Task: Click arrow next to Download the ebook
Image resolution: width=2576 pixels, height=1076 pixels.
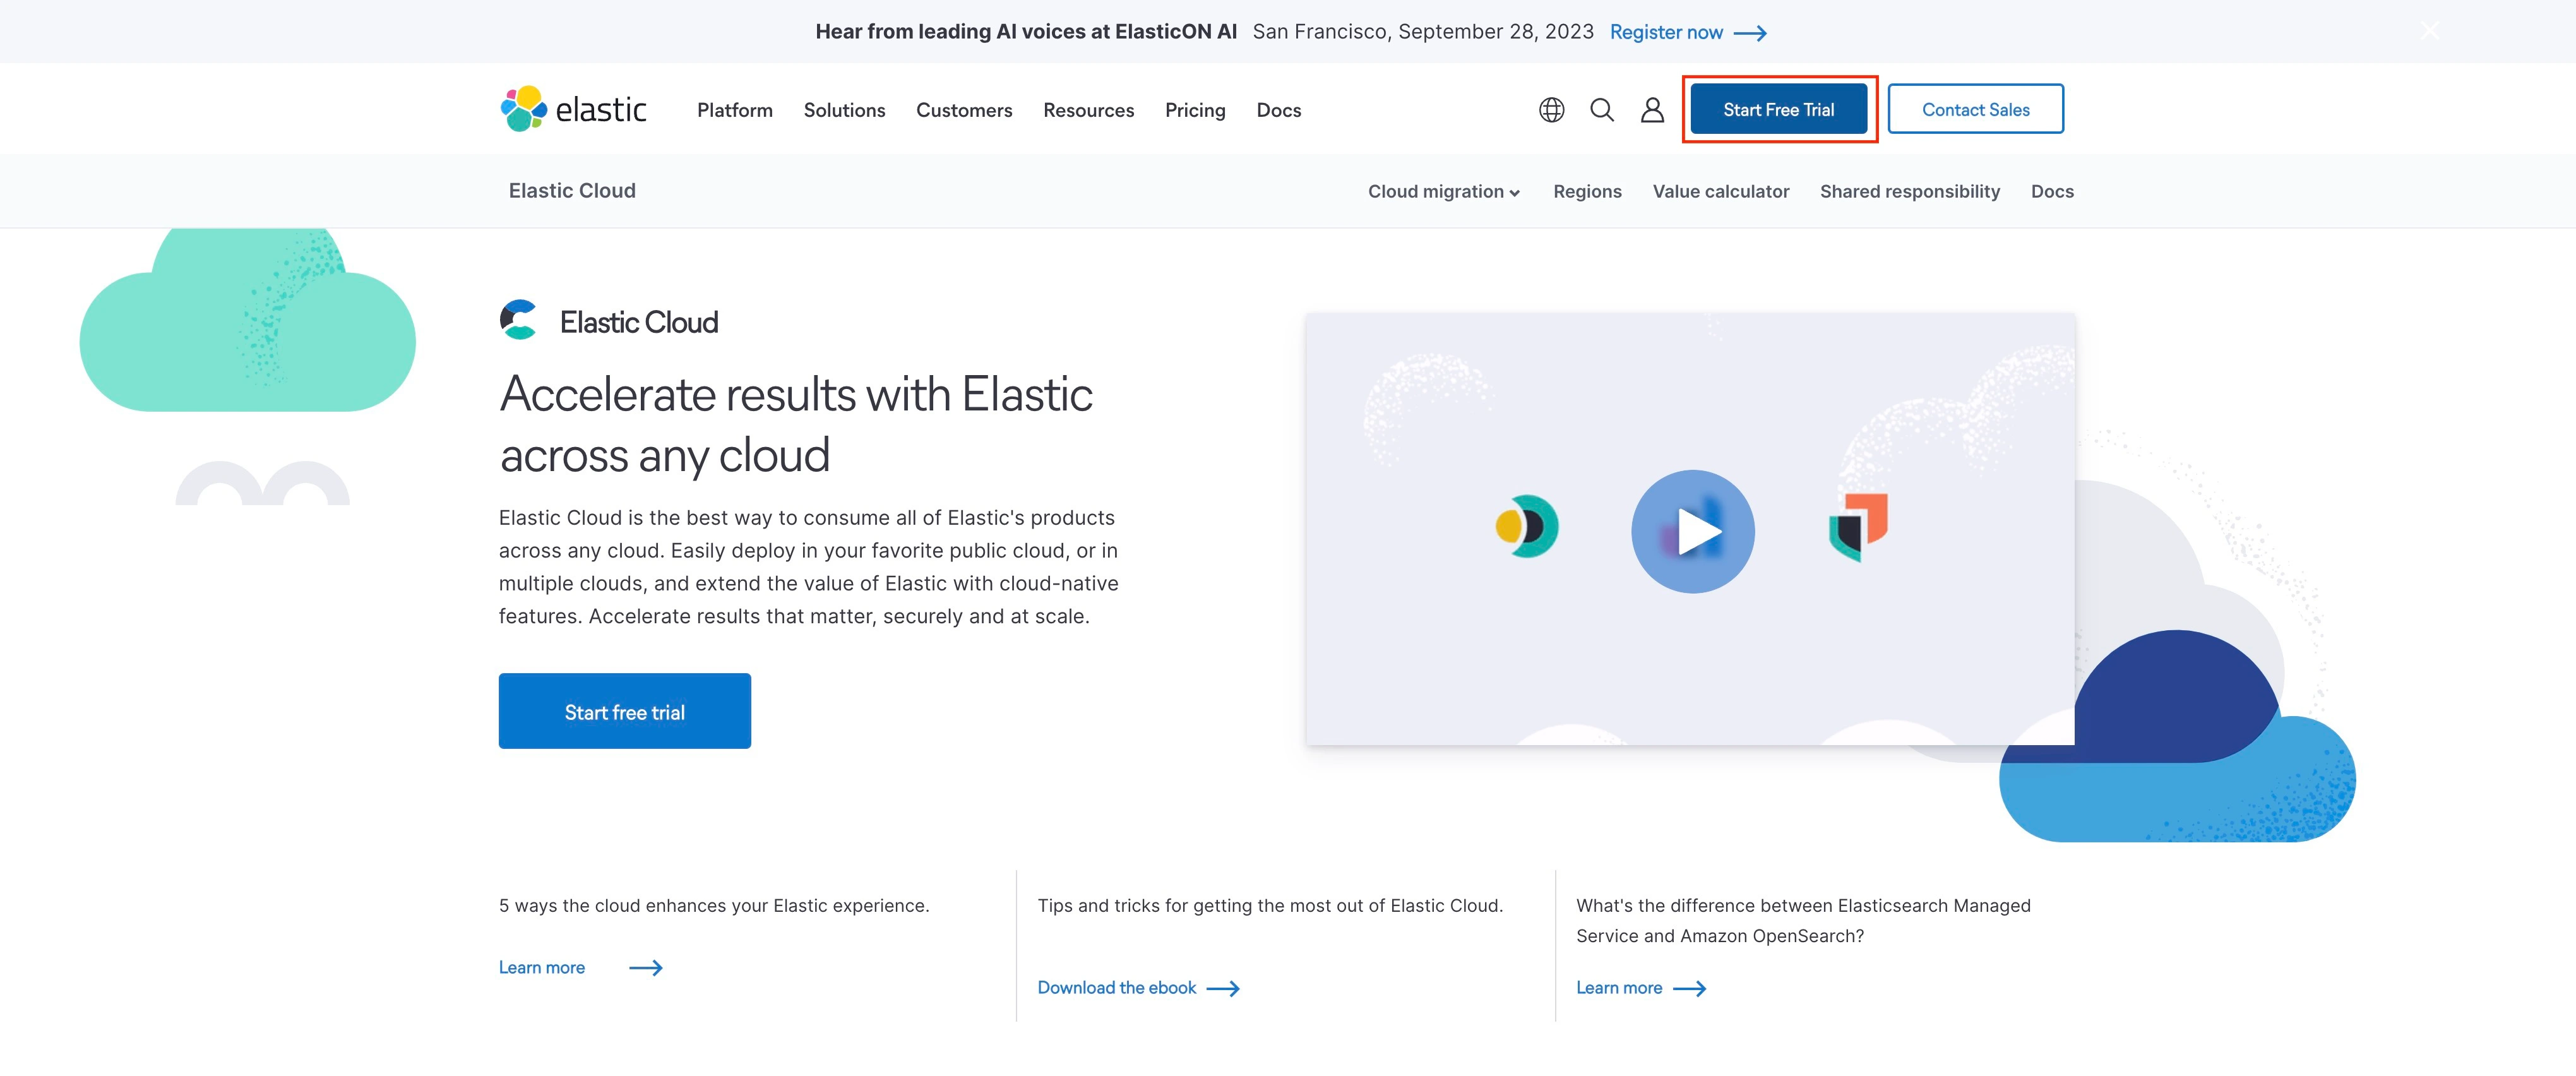Action: pos(1223,988)
